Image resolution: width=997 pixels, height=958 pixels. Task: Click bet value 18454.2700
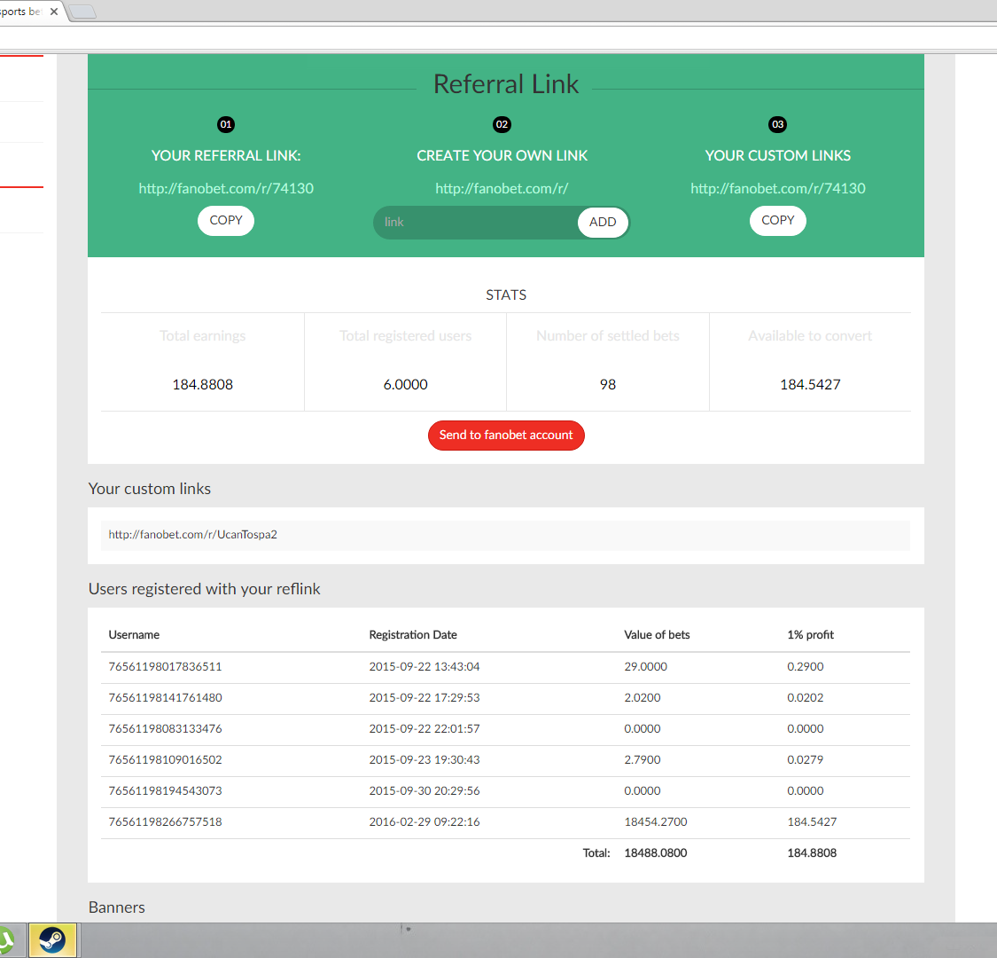[x=656, y=821]
